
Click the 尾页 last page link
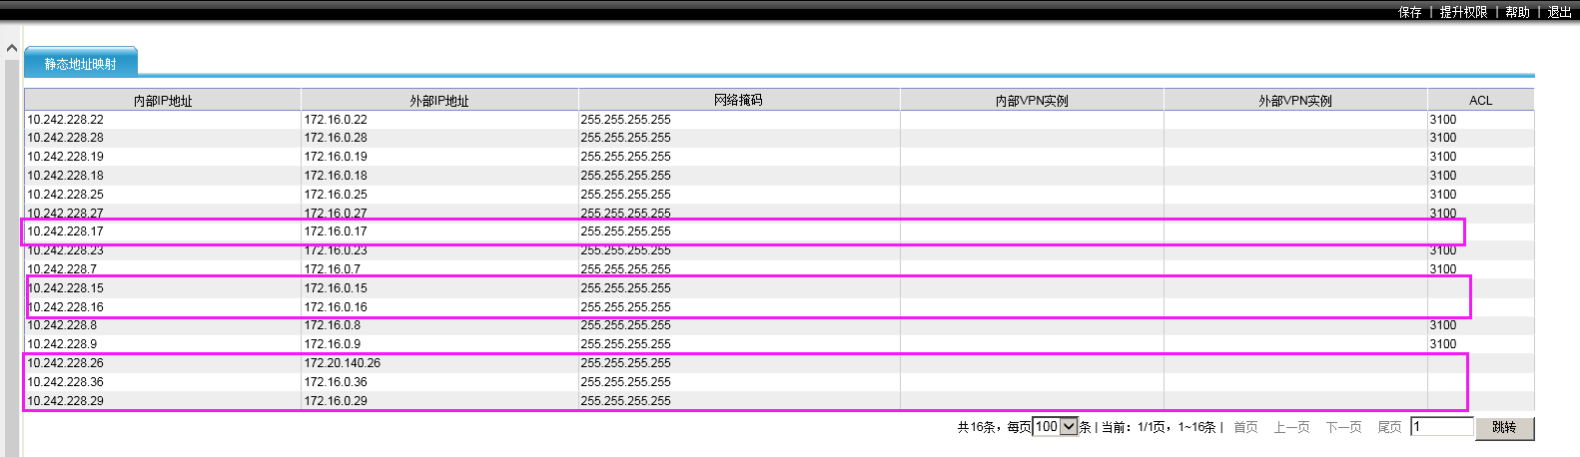click(x=1389, y=427)
